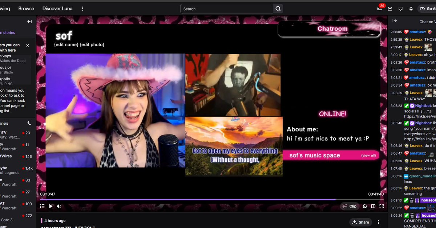Open the bfan.link URL in chat
Image resolution: width=436 pixels, height=228 pixels.
click(420, 139)
